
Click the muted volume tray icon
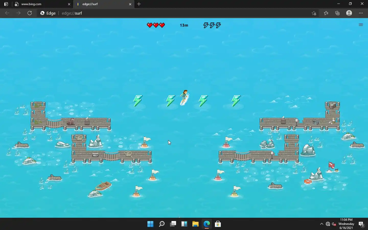334,224
